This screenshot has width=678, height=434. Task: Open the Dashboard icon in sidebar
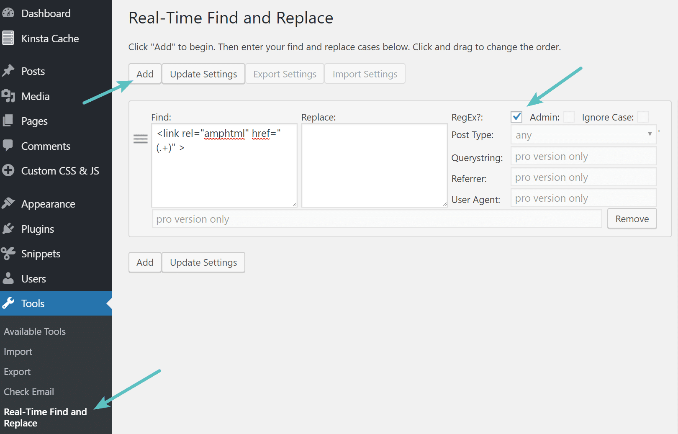[8, 13]
